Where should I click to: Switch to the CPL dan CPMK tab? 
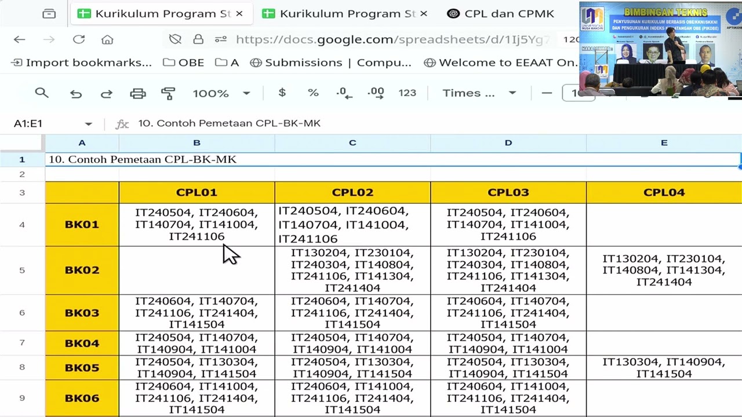point(502,13)
